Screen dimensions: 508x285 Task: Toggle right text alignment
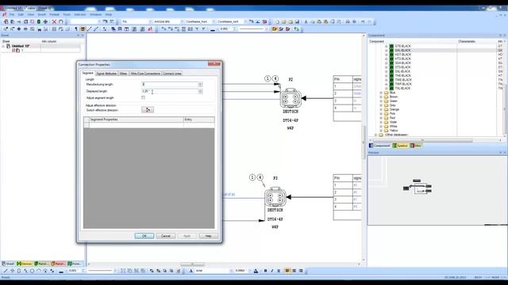coord(301,271)
